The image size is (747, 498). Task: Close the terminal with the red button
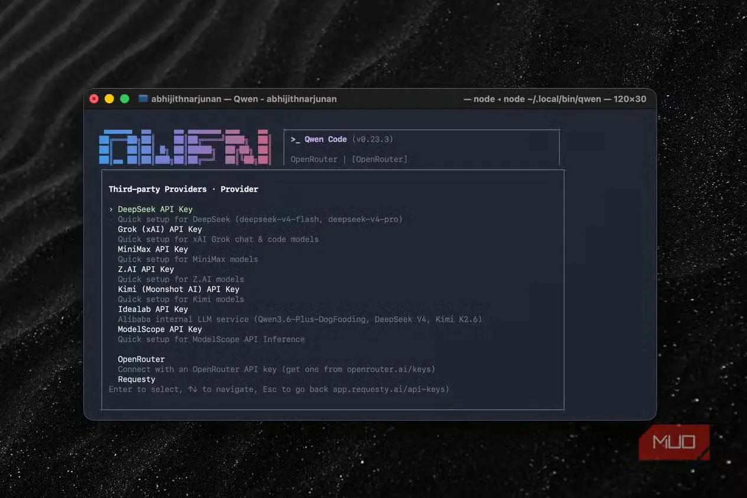pyautogui.click(x=94, y=99)
